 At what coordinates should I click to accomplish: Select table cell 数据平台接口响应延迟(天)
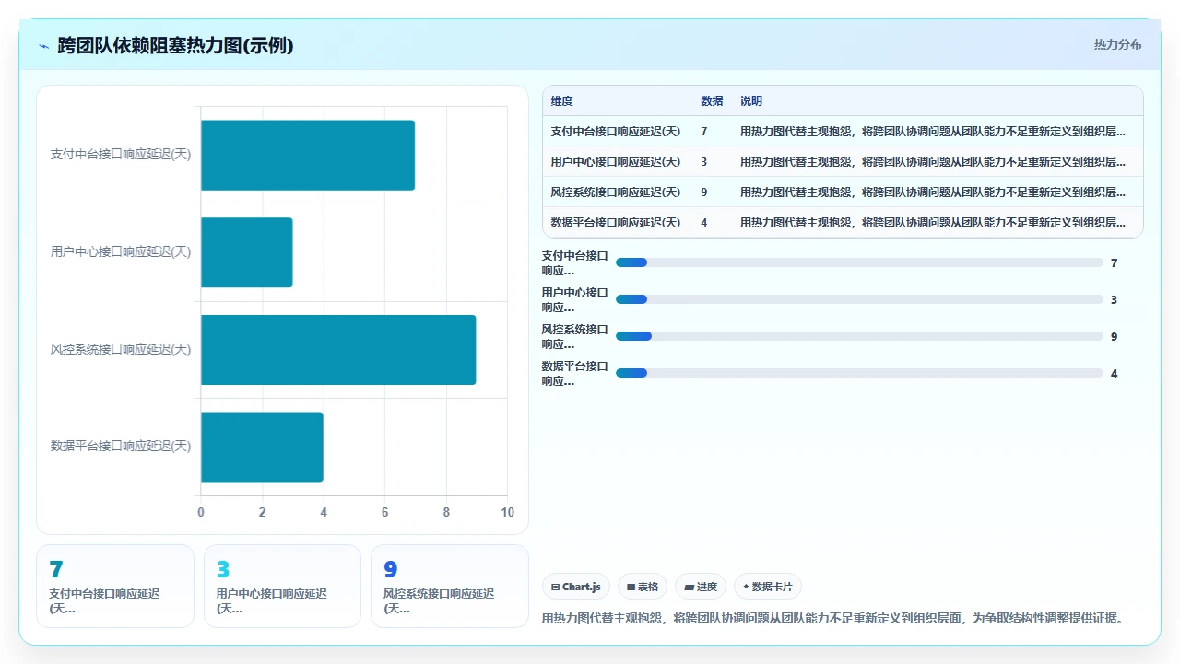click(616, 223)
